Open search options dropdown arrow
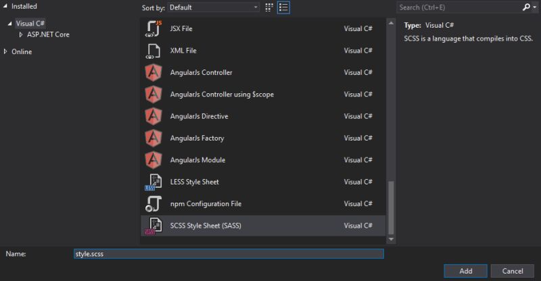Viewport: 541px width, 281px height. pyautogui.click(x=534, y=7)
